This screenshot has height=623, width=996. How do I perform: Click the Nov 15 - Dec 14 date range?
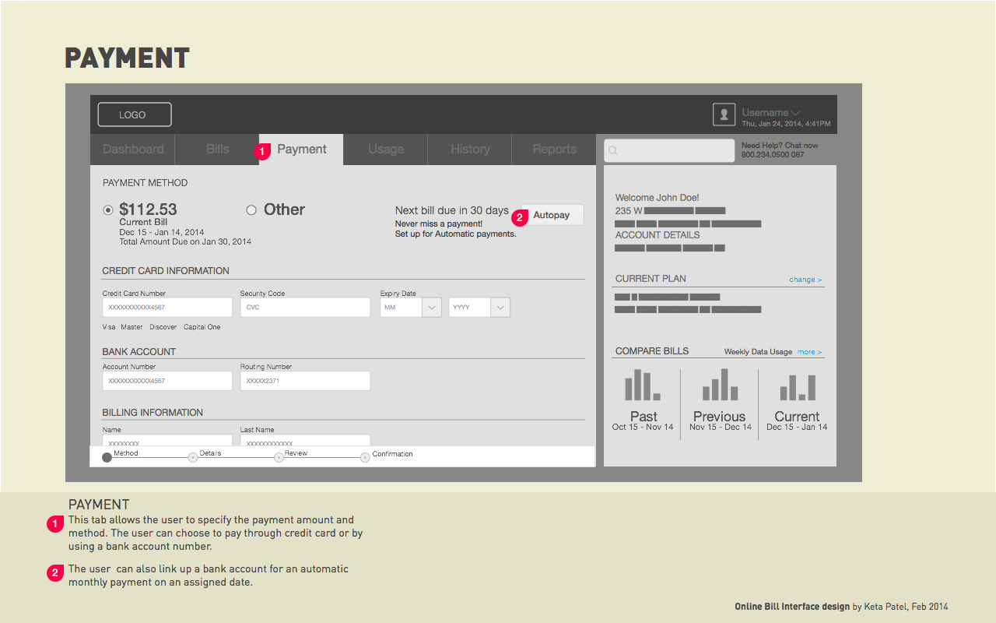[x=721, y=427]
